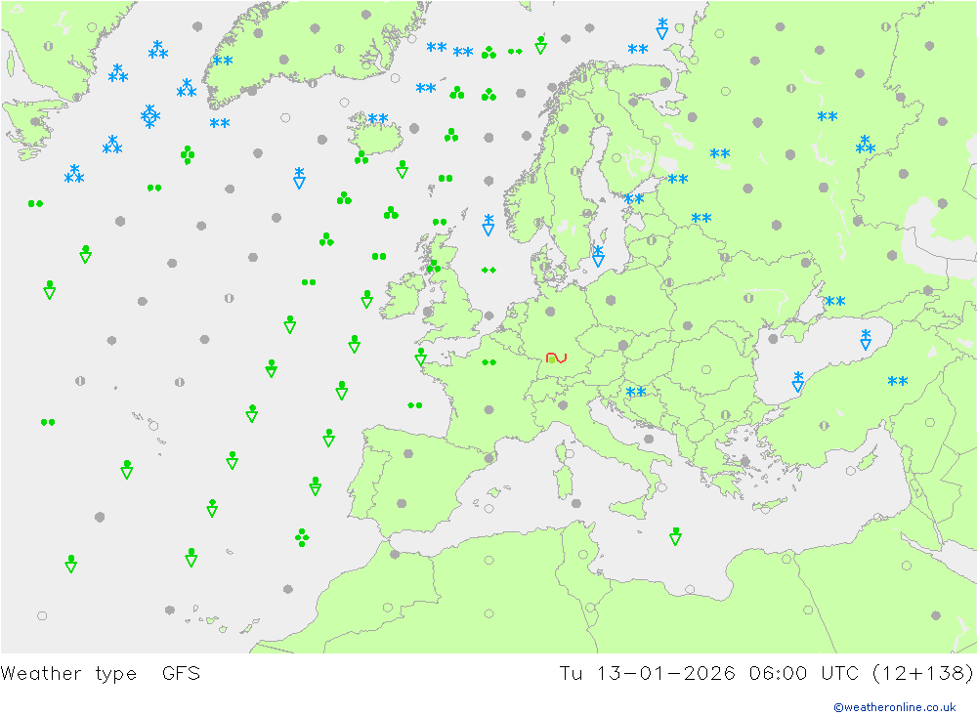Select the snow symbol north of the Sea of Azov
The image size is (977, 716).
pyautogui.click(x=835, y=302)
